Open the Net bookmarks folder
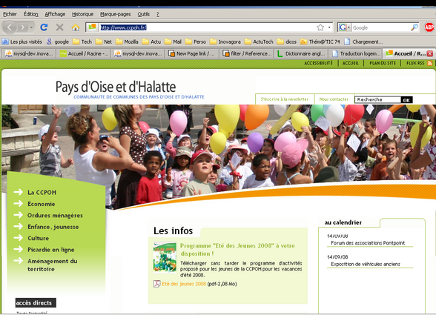This screenshot has height=315, width=436. tap(104, 42)
